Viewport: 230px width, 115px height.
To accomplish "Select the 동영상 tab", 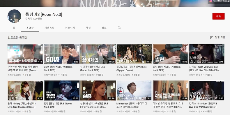I will (30, 28).
